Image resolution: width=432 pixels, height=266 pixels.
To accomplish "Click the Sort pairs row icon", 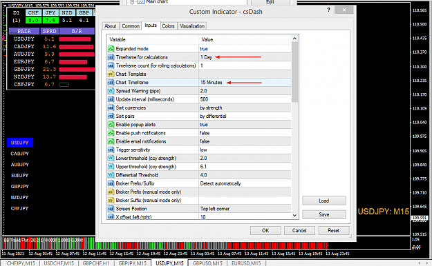I will (x=111, y=116).
